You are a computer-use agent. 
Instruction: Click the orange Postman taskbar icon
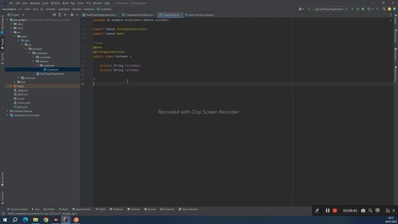(76, 220)
